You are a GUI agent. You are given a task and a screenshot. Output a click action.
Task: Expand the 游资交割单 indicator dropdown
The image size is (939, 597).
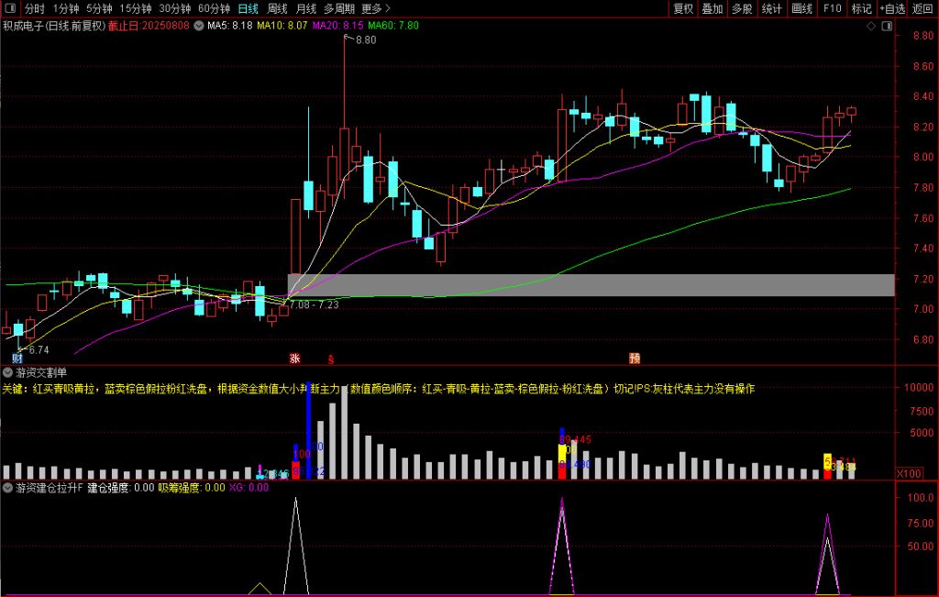click(x=8, y=372)
